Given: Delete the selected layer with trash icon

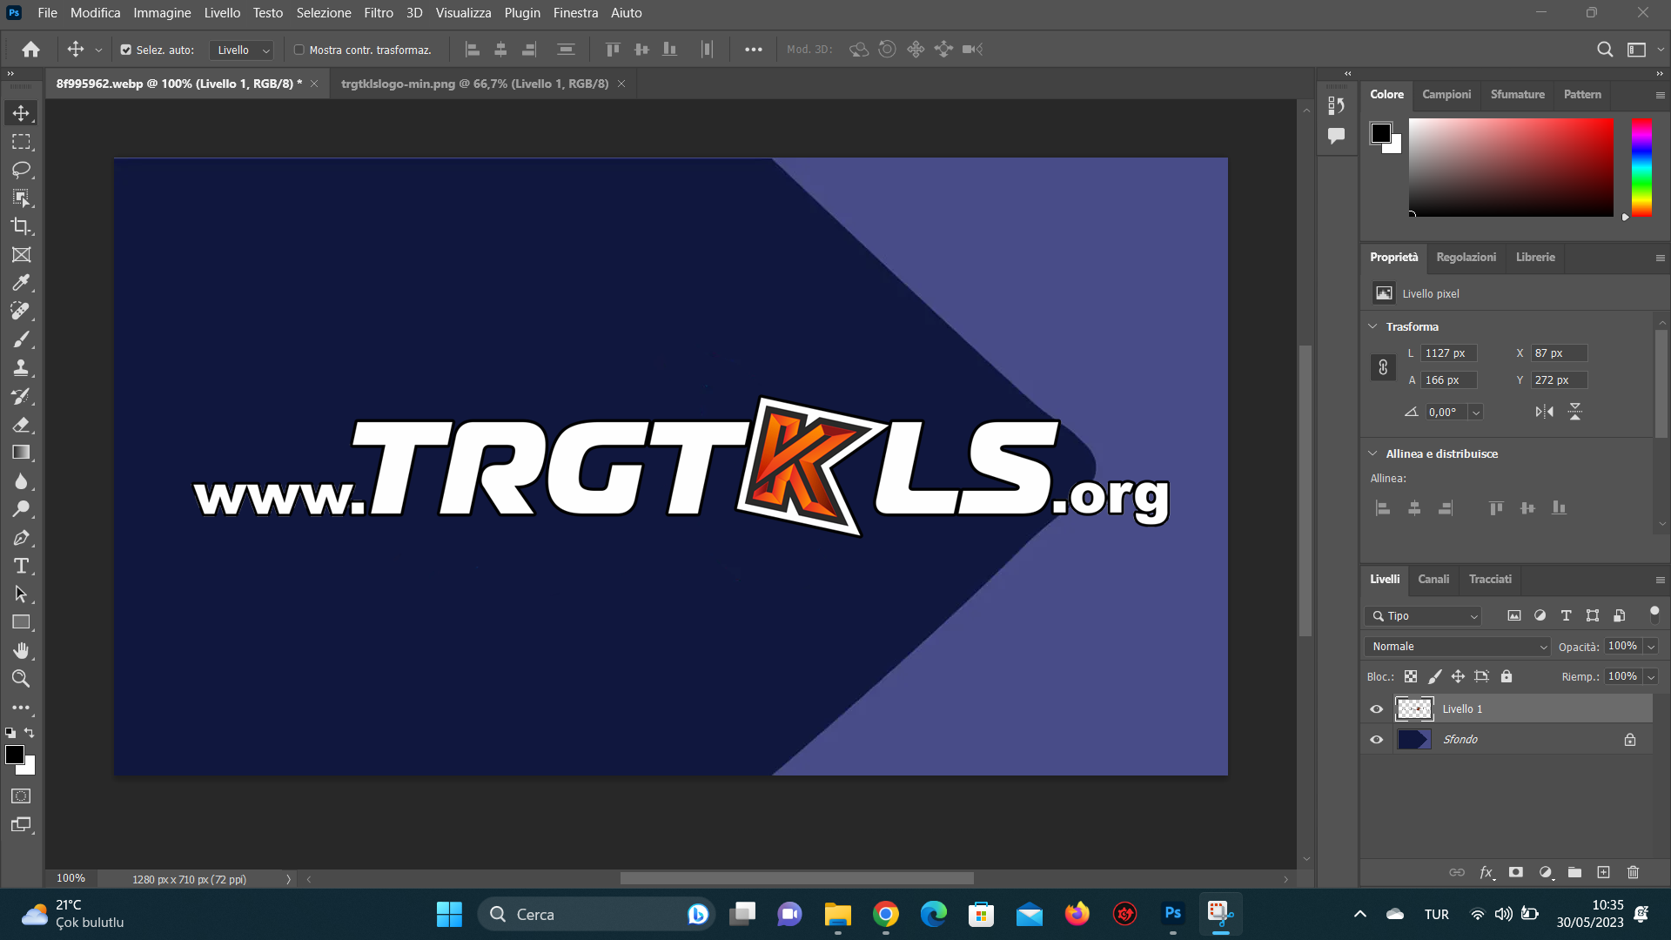Looking at the screenshot, I should click(1633, 872).
